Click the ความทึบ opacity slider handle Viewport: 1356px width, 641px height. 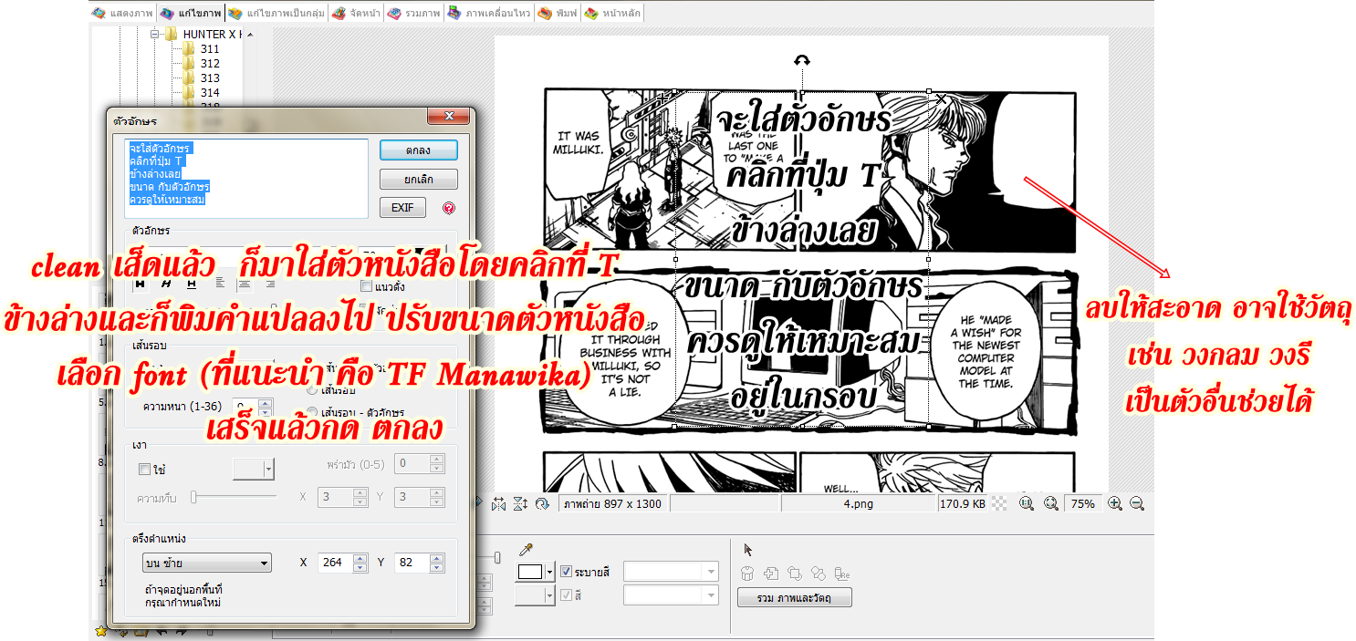click(x=193, y=497)
